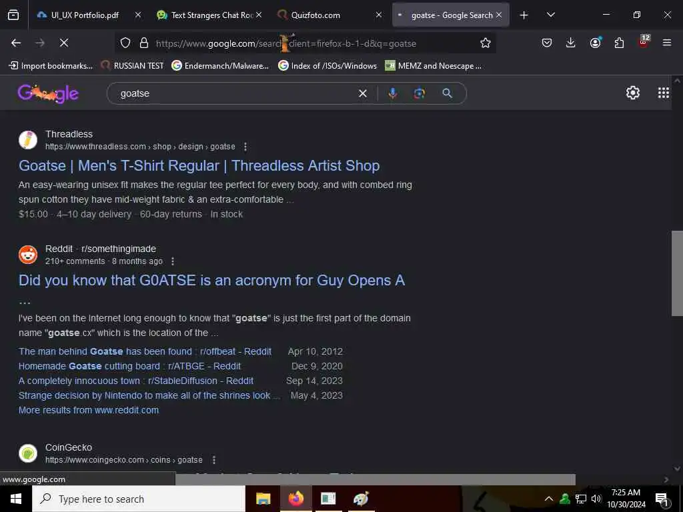Open tracking protection shield icon
Viewport: 683px width, 512px height.
point(125,43)
